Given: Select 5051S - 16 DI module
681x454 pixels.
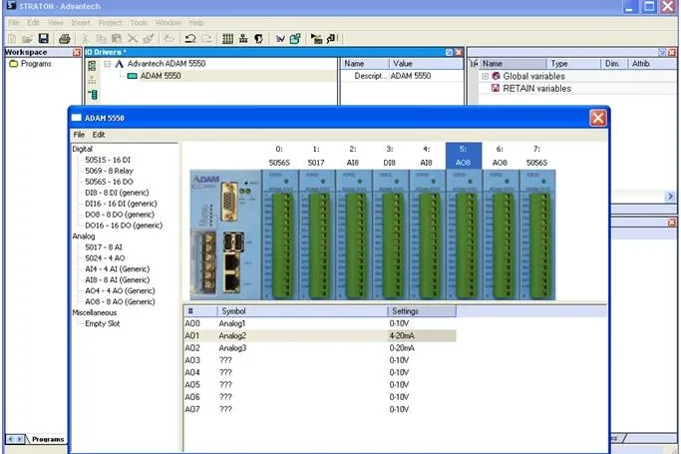Looking at the screenshot, I should click(x=108, y=160).
